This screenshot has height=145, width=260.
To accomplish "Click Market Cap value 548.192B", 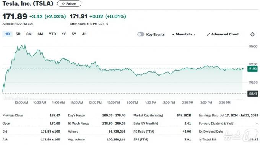I will coord(184,115).
